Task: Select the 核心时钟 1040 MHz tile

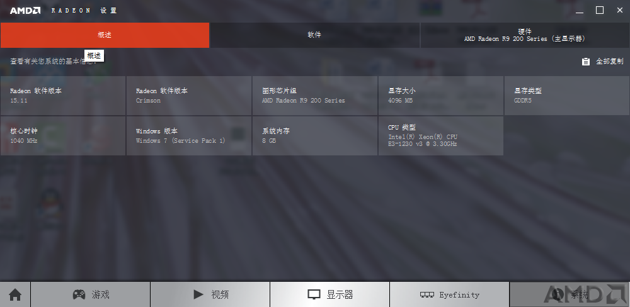Action: coord(63,136)
